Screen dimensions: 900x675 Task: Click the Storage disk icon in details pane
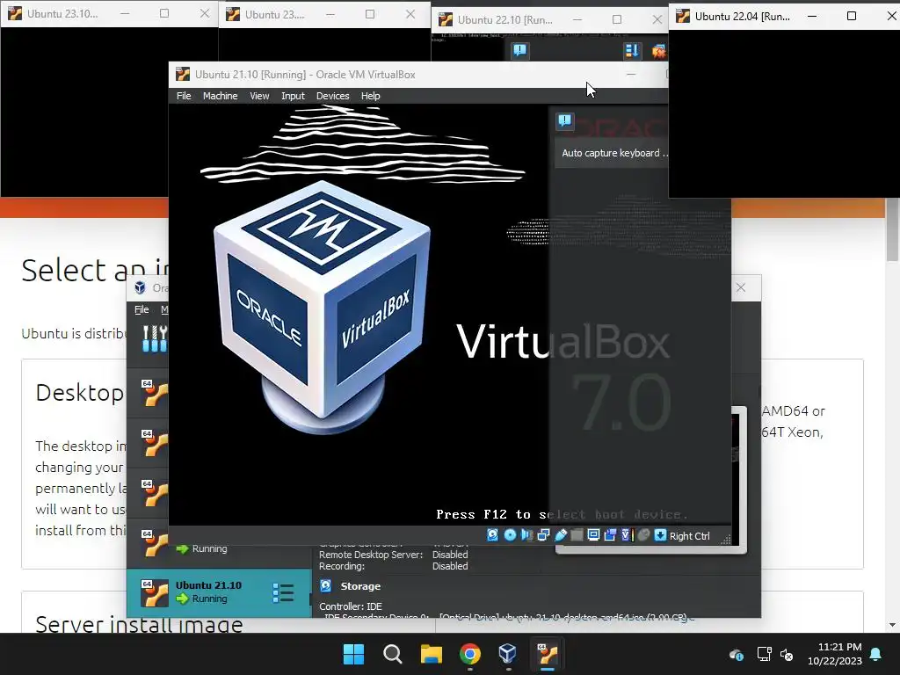point(325,585)
